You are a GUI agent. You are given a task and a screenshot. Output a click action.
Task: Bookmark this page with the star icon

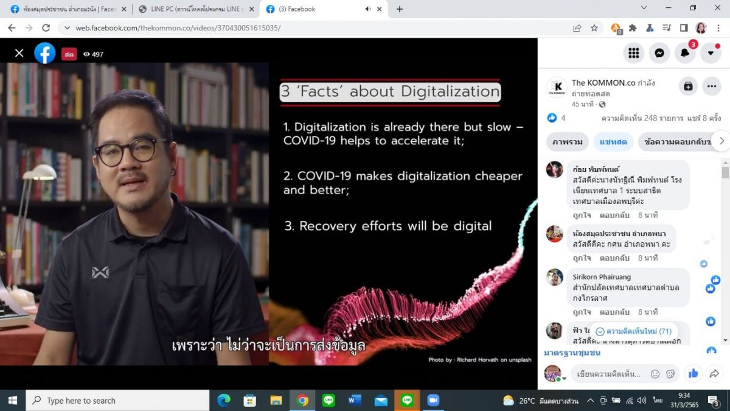click(594, 28)
